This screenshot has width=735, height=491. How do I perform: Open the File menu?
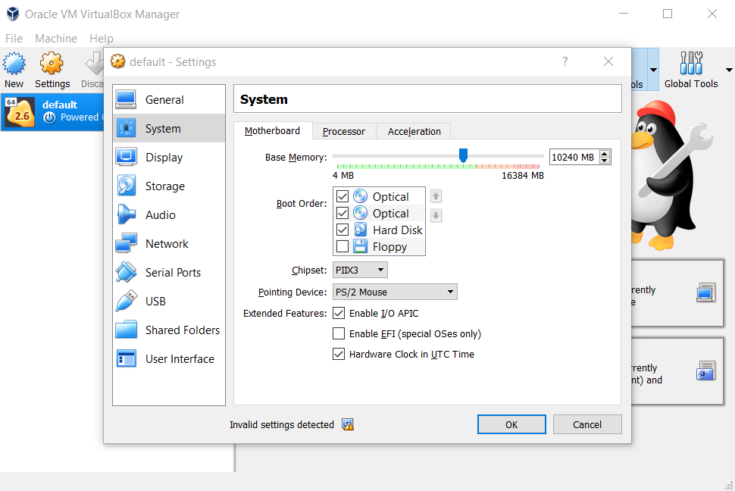(14, 39)
